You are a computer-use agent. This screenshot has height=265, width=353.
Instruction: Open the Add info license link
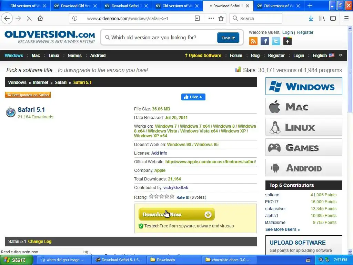(x=159, y=153)
